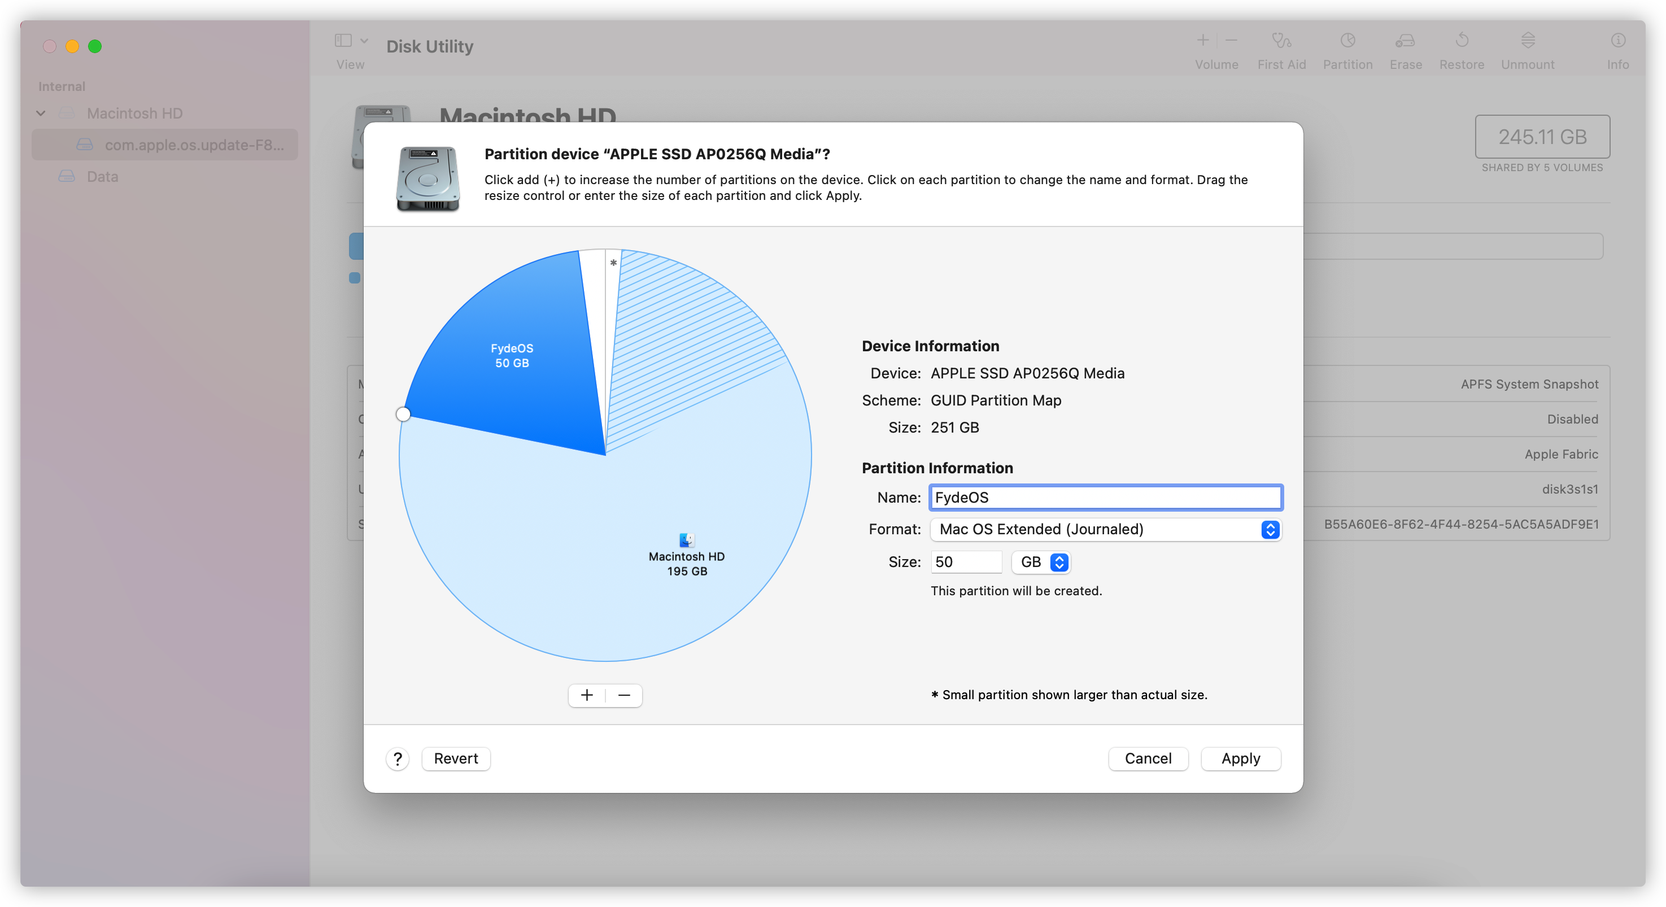Image resolution: width=1666 pixels, height=907 pixels.
Task: Collapse the Macintosh HD tree item
Action: (41, 113)
